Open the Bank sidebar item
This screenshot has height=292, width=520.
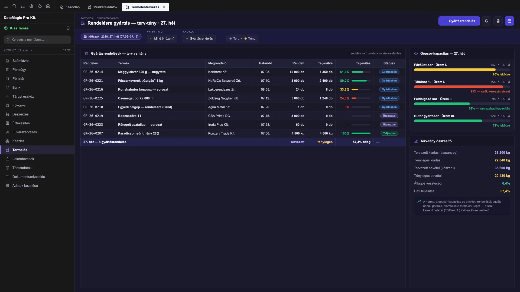click(x=37, y=88)
